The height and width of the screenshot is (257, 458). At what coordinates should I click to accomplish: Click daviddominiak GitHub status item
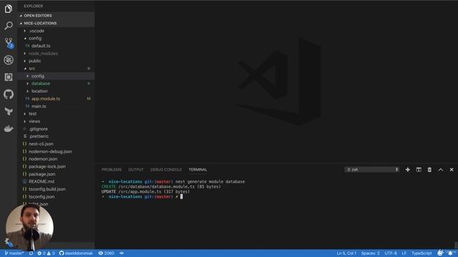coord(76,253)
